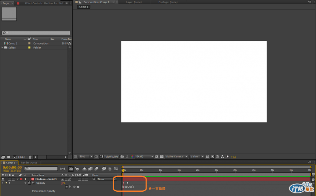Image resolution: width=316 pixels, height=196 pixels.
Task: Open the (Half) resolution dropdown
Action: [145, 157]
